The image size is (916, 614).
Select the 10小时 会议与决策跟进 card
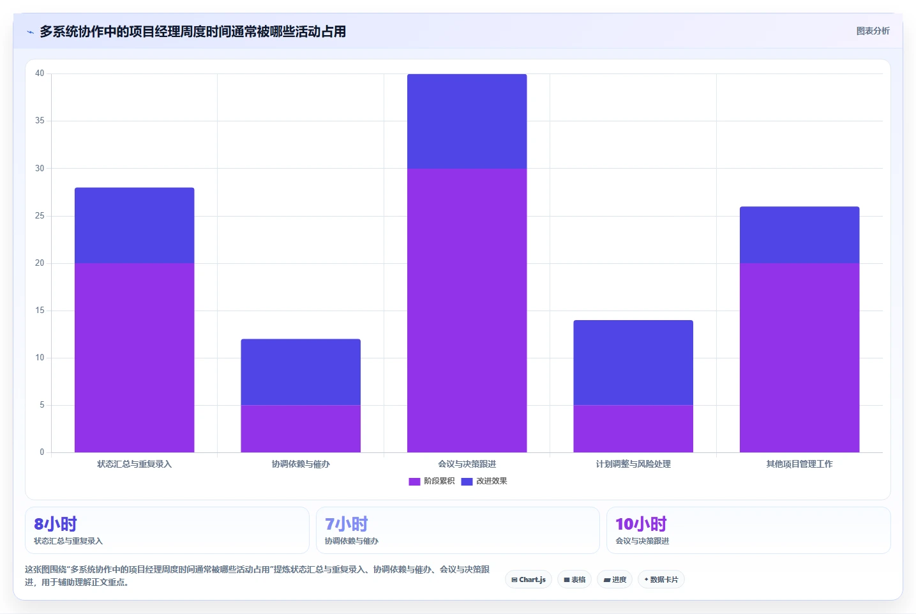coord(748,530)
